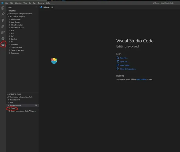Click the Start label under CodeWhisperer
Viewport: 180px width, 152px height.
tap(13, 108)
